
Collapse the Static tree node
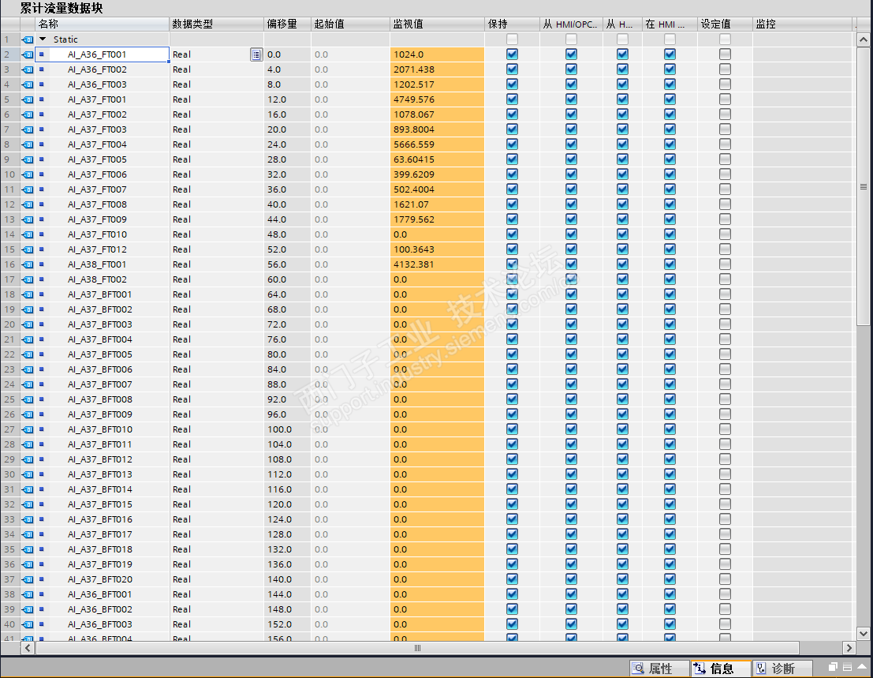43,39
